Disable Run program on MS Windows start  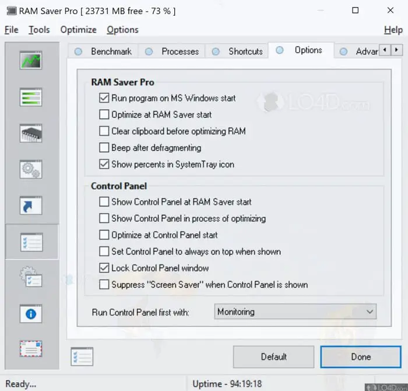[104, 98]
